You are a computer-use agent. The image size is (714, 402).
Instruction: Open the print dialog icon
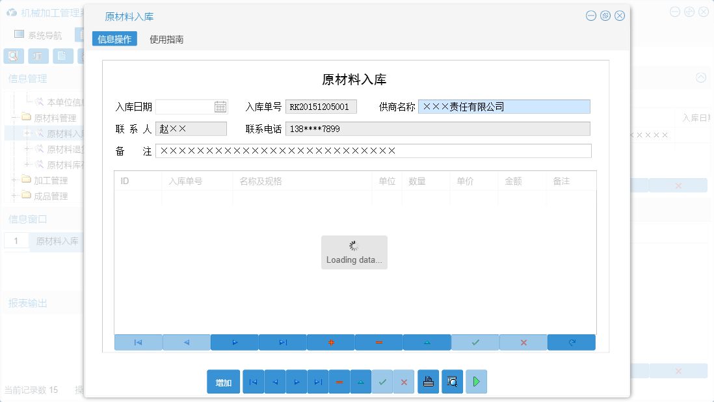pyautogui.click(x=428, y=382)
